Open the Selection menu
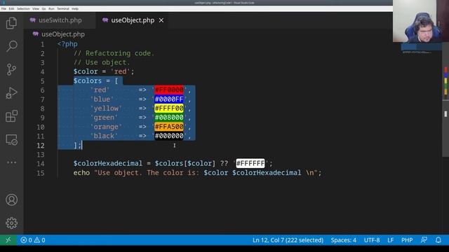Viewport: 449px width, 252px height. (x=23, y=9)
